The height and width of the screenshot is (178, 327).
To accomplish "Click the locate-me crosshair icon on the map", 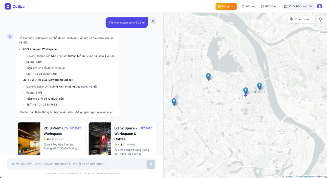I will coord(320,19).
